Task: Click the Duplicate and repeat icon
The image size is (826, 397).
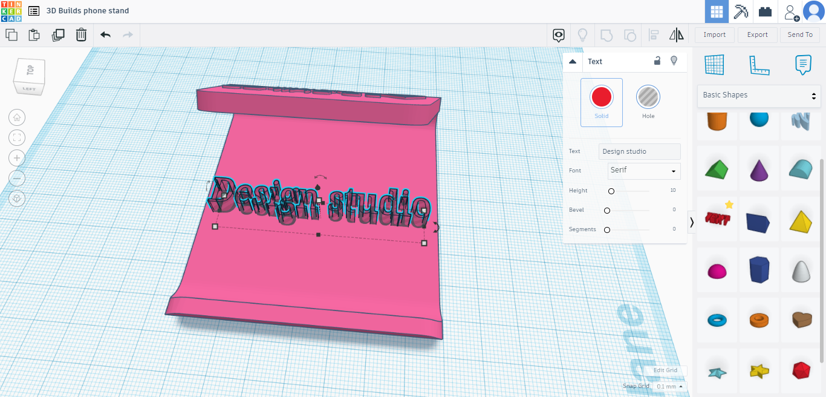Action: point(58,35)
